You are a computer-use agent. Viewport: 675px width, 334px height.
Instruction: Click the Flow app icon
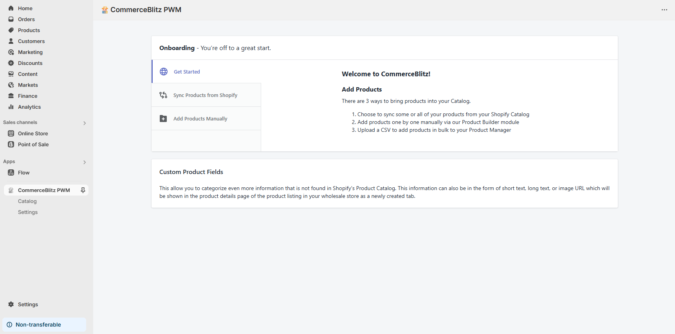[x=11, y=172]
